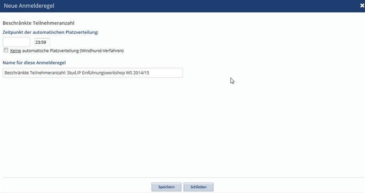Click the Speichern button

point(166,187)
